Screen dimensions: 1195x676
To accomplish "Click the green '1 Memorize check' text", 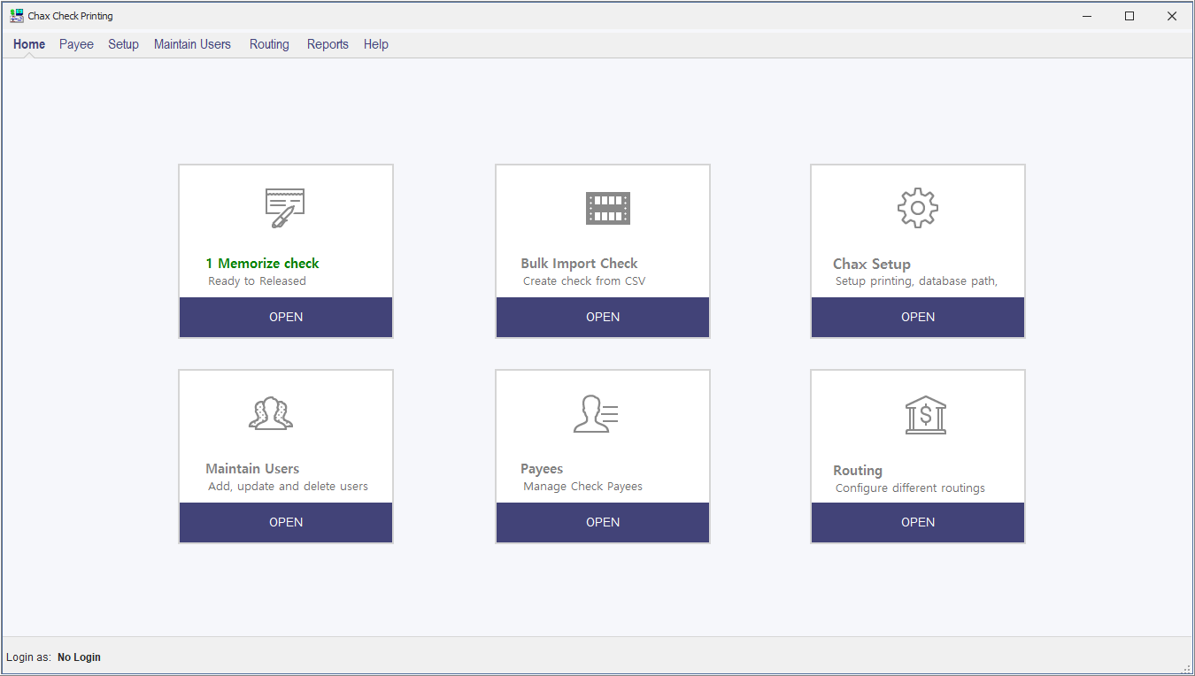I will click(x=262, y=264).
